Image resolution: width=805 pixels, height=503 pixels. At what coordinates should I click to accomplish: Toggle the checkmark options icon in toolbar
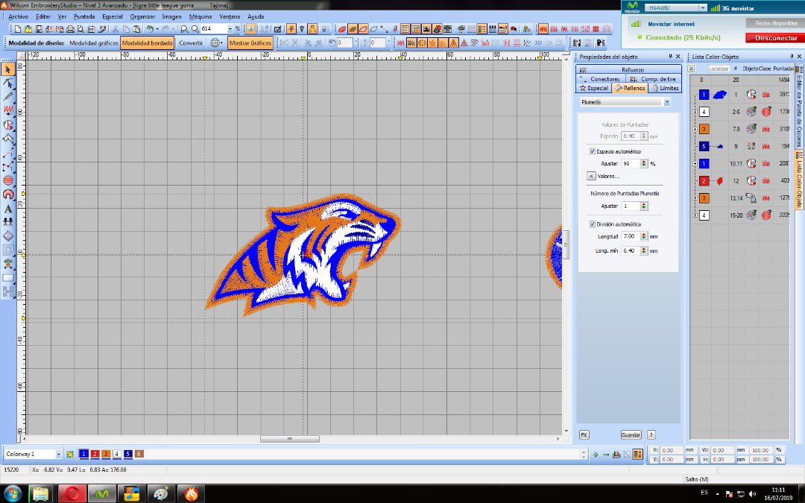point(278,29)
